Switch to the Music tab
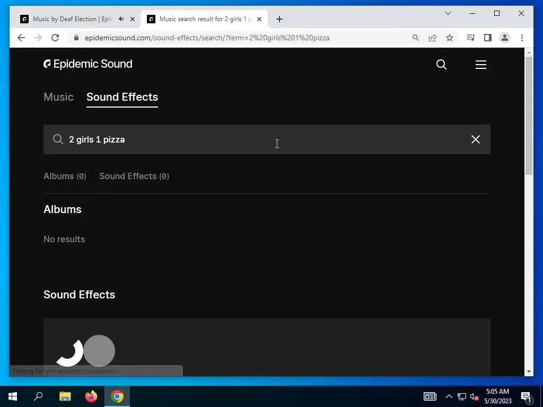Viewport: 543px width, 407px height. (58, 97)
